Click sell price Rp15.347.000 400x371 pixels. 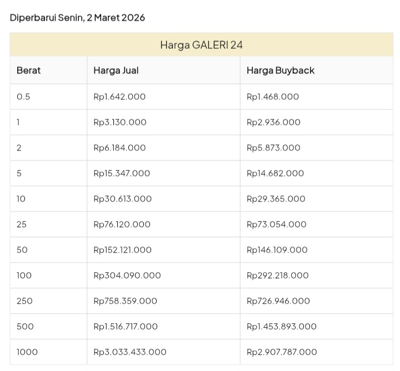point(122,173)
